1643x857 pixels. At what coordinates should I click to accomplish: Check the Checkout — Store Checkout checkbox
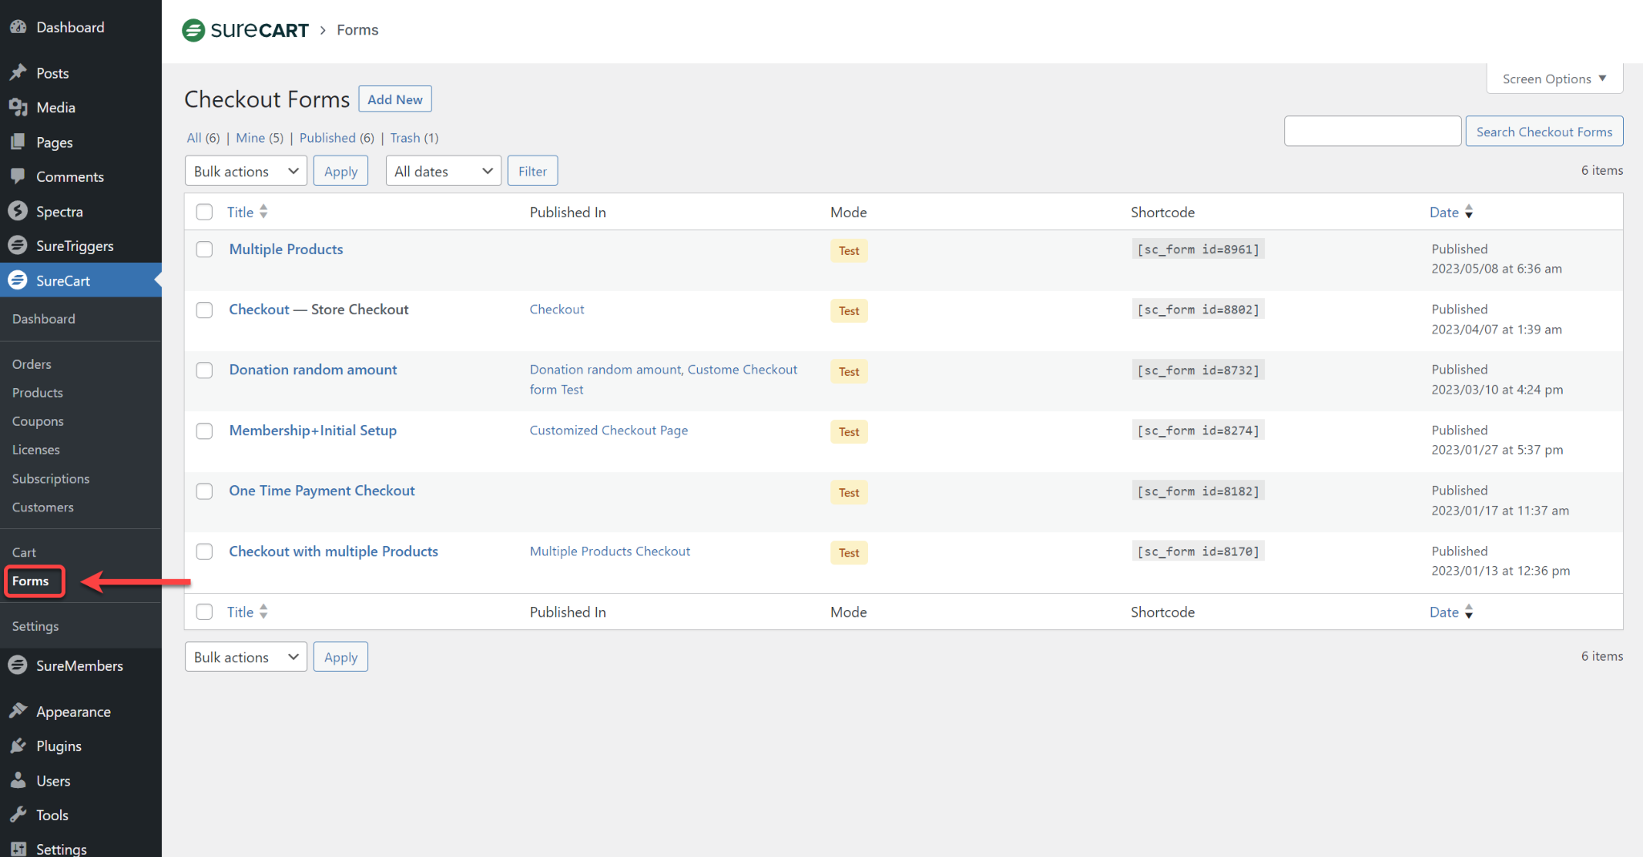[x=205, y=309]
